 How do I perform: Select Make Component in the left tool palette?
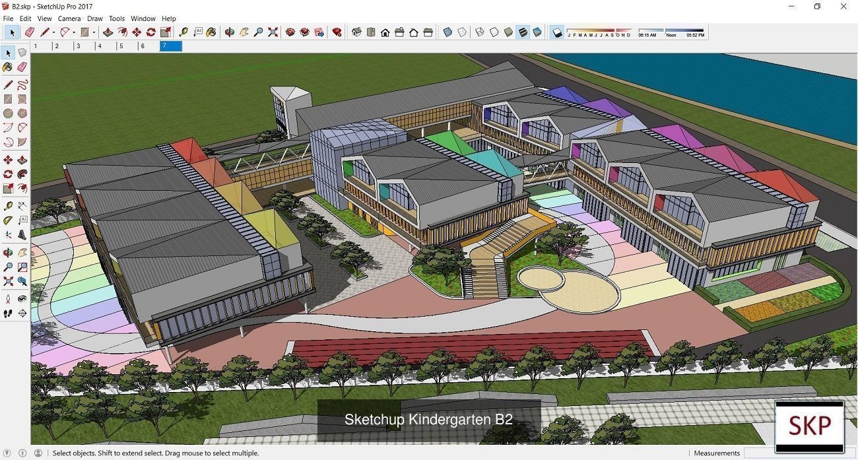point(22,53)
